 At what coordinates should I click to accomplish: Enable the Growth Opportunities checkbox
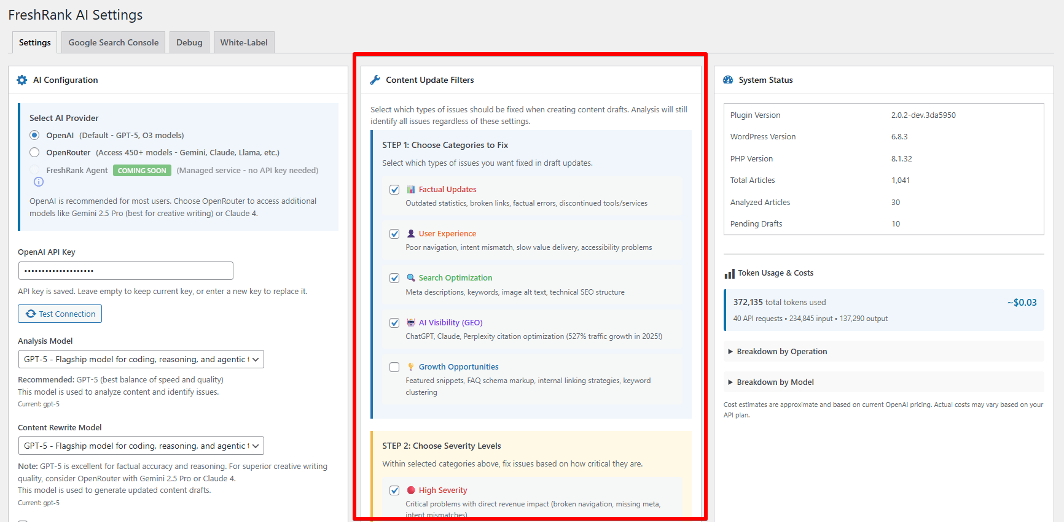tap(394, 367)
